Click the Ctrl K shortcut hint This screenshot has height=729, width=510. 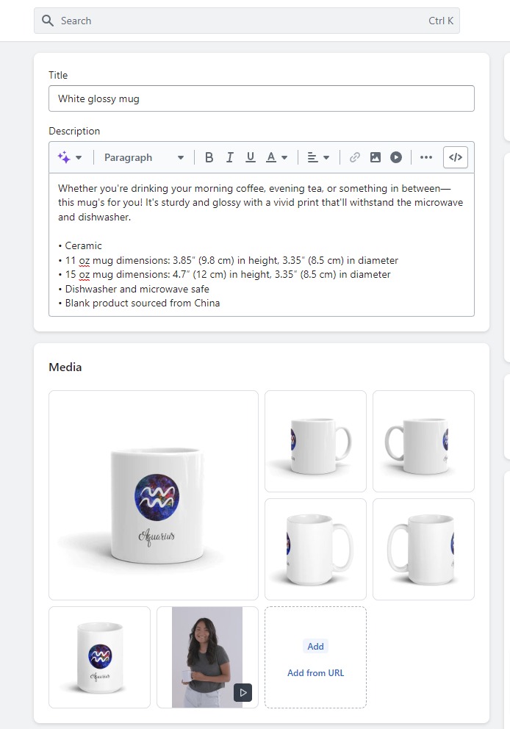(x=441, y=21)
